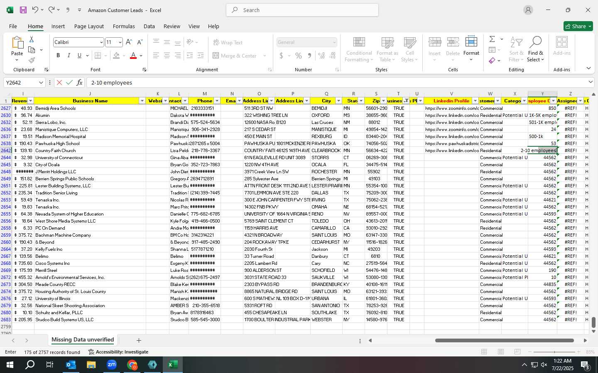Image resolution: width=598 pixels, height=373 pixels.
Task: Click the Cut scissors icon
Action: pos(32,39)
